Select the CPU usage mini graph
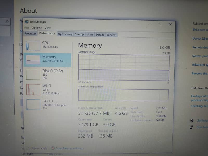The image size is (208, 156). (x=33, y=46)
